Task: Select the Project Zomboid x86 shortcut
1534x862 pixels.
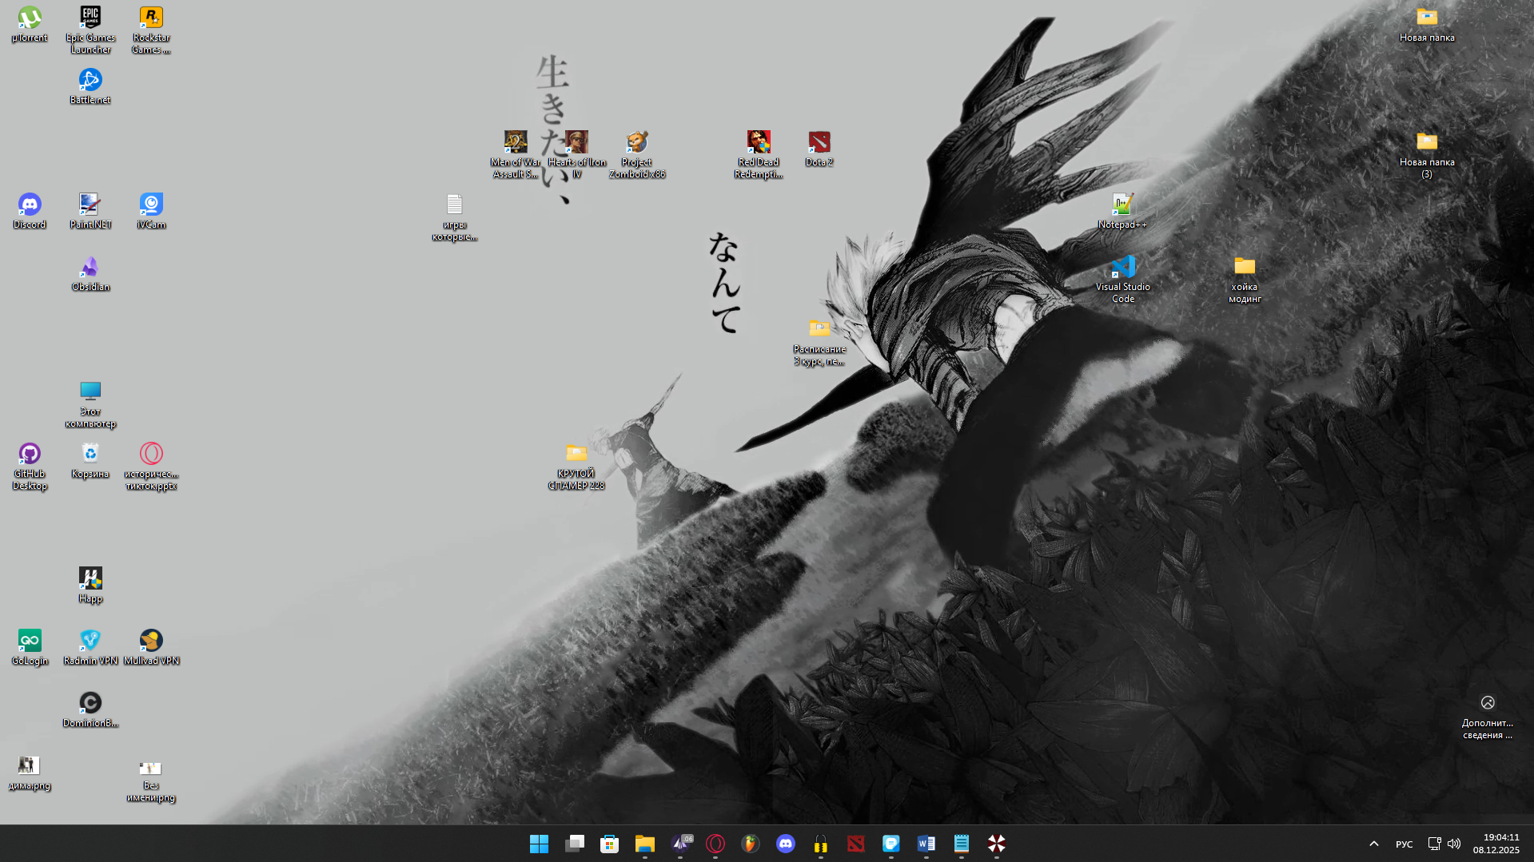Action: coord(637,156)
